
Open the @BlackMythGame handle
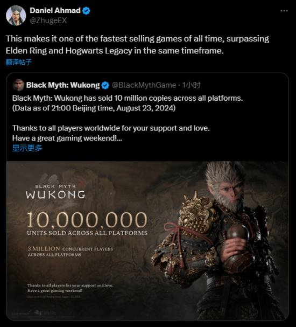coord(144,85)
